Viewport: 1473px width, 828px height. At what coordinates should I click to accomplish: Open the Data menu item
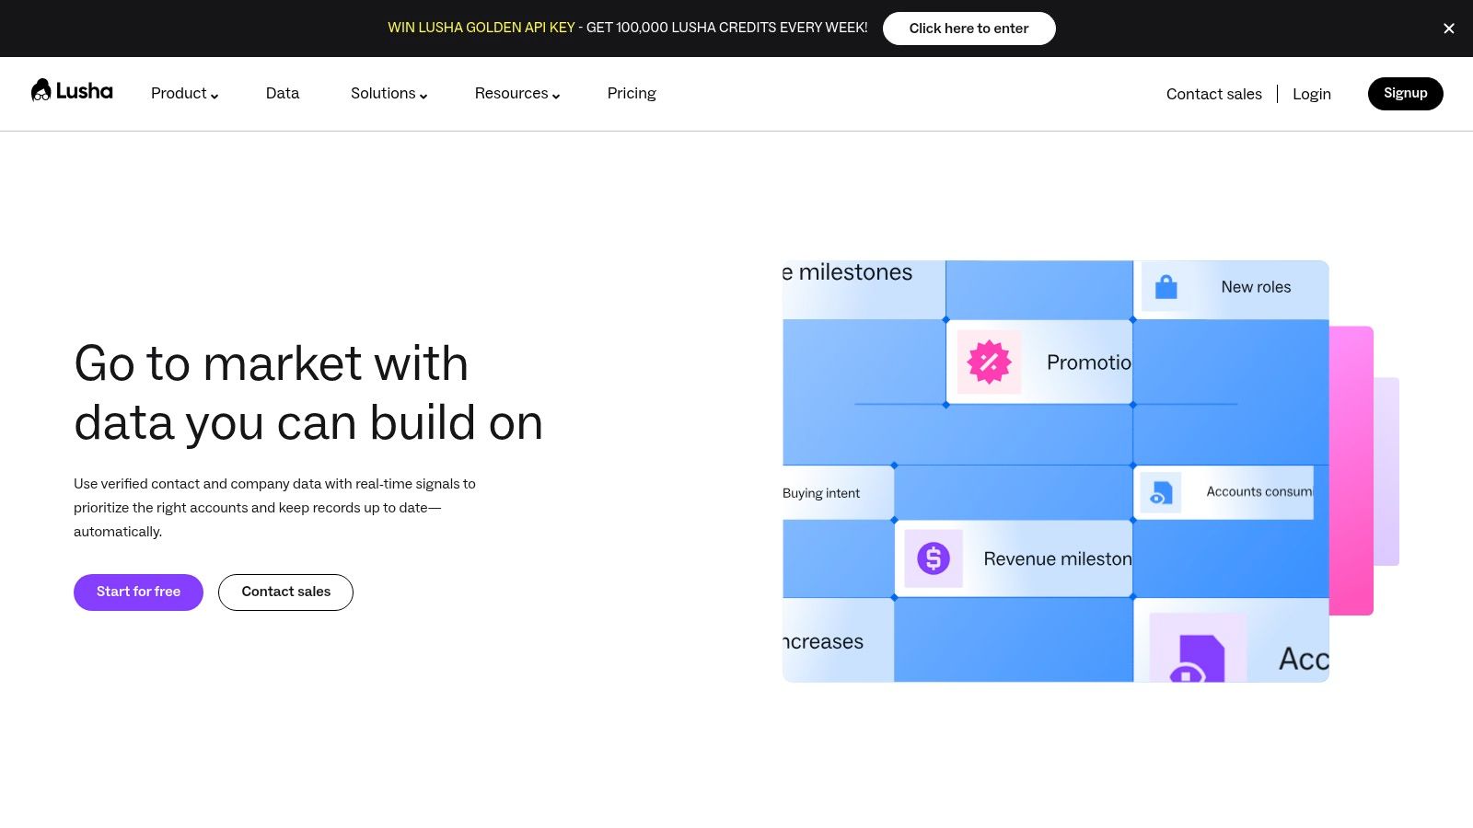[x=283, y=94]
